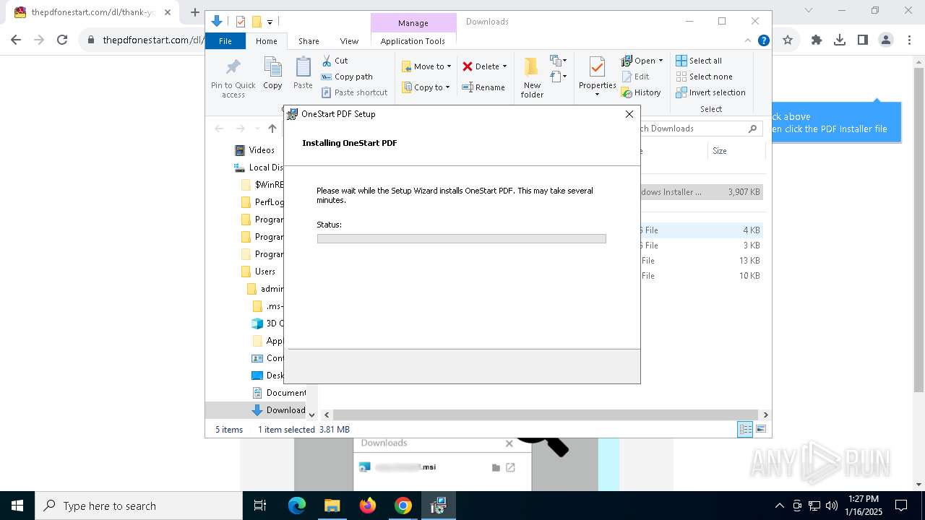
Task: Click the Properties icon
Action: [x=597, y=68]
